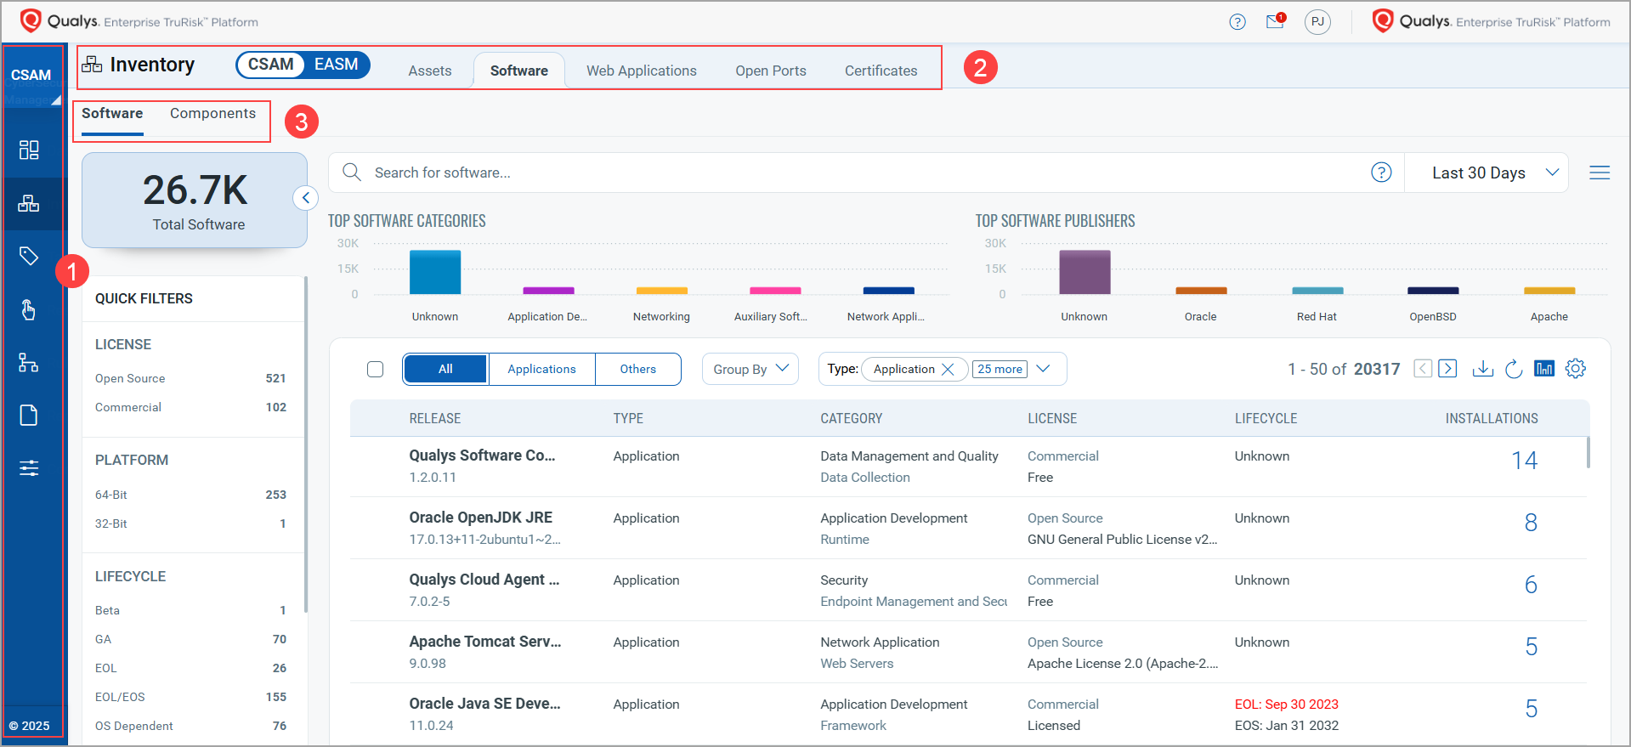The image size is (1631, 747).
Task: Open the PJ user profile avatar
Action: coord(1317,22)
